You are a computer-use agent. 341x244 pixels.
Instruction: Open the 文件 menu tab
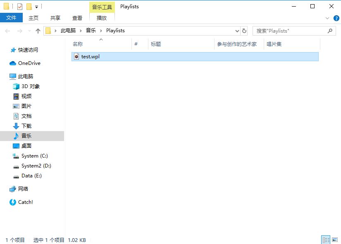[11, 18]
